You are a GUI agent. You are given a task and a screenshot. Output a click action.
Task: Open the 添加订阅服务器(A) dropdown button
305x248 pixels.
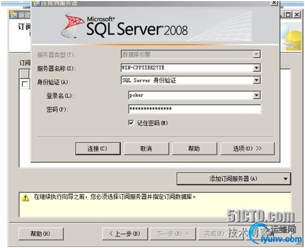click(233, 179)
